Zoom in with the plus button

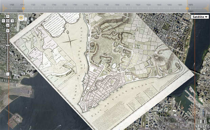tap(8, 31)
